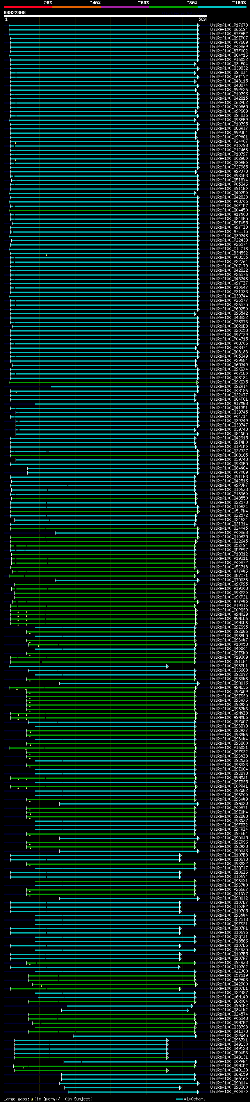Click the green ~80% identity legend bar
Screen dimensions: 250x1102
point(173,7)
